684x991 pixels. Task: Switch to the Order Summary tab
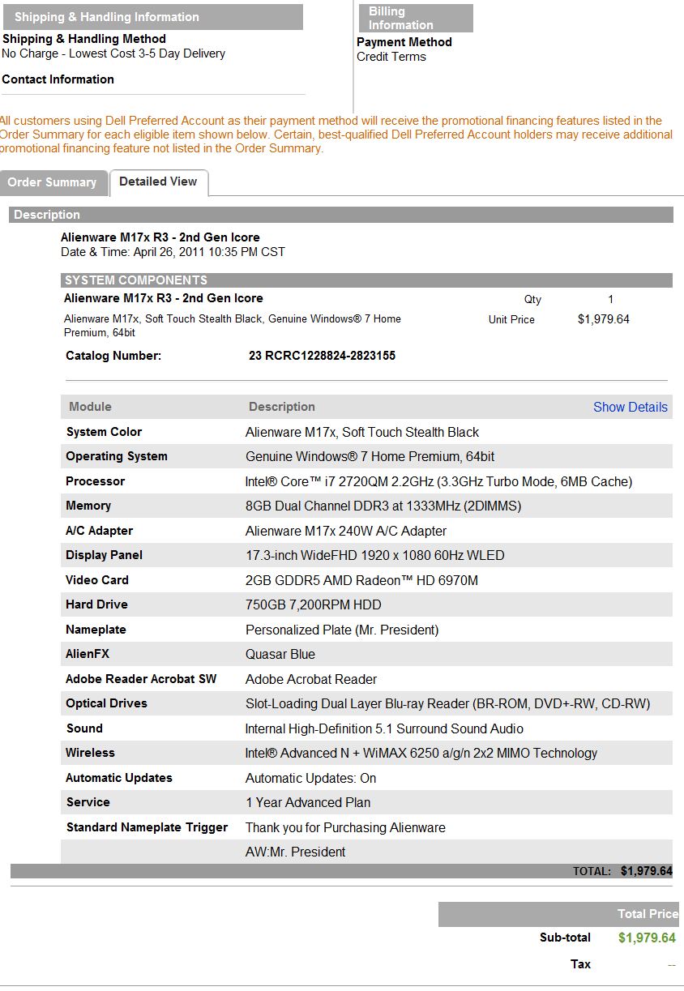point(53,182)
